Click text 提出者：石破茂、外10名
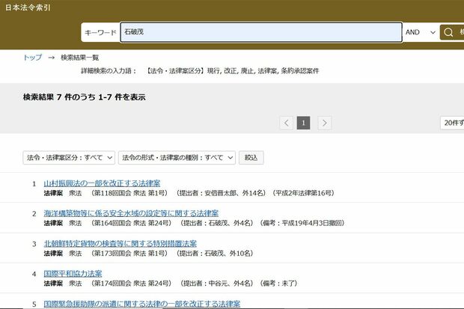Screen dimensions: 464x309 [215, 253]
